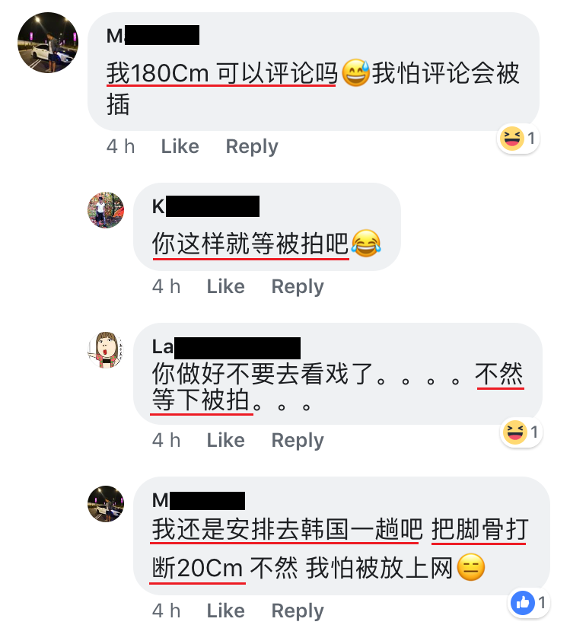
Task: Open the haha reaction on 180Cm comment
Action: (x=518, y=139)
